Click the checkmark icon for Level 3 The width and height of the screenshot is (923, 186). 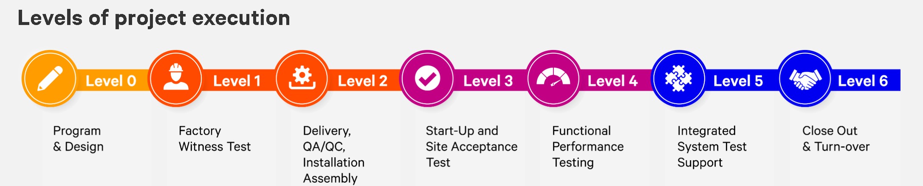(x=427, y=79)
